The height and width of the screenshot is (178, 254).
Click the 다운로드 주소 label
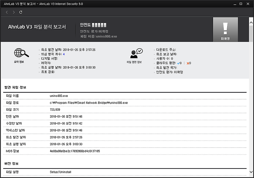pos(166,50)
